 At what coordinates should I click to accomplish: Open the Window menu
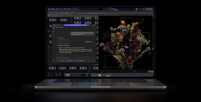tap(65, 9)
